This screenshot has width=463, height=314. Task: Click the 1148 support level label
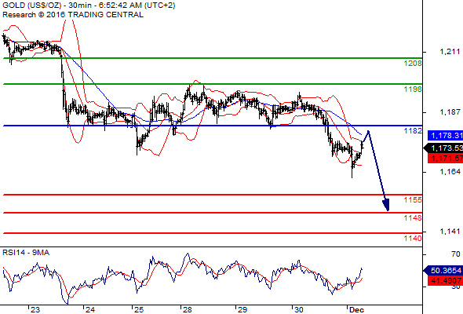(413, 218)
